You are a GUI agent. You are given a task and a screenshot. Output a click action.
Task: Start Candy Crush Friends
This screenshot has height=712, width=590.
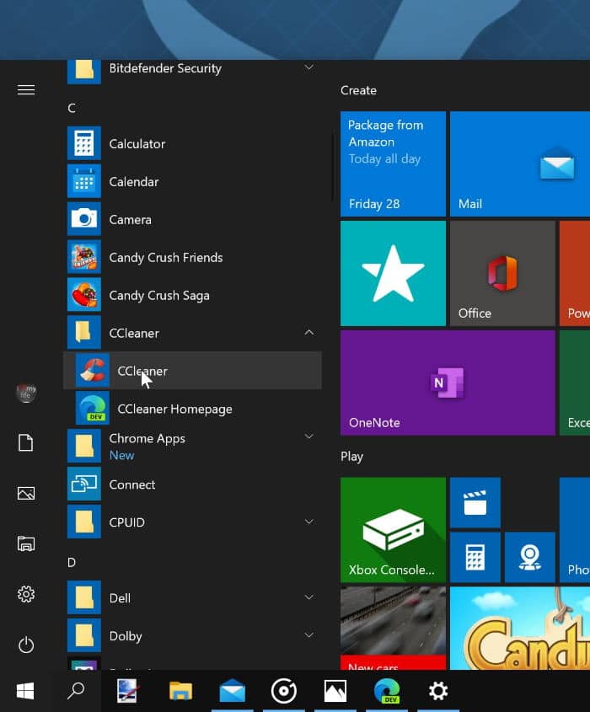point(192,258)
